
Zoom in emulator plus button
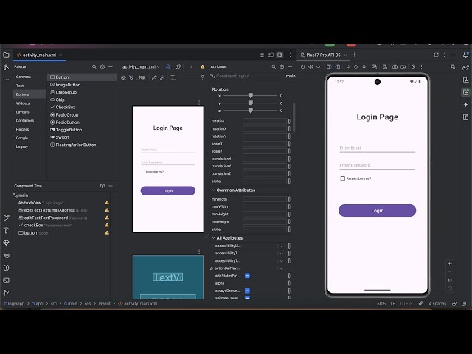pos(449,264)
